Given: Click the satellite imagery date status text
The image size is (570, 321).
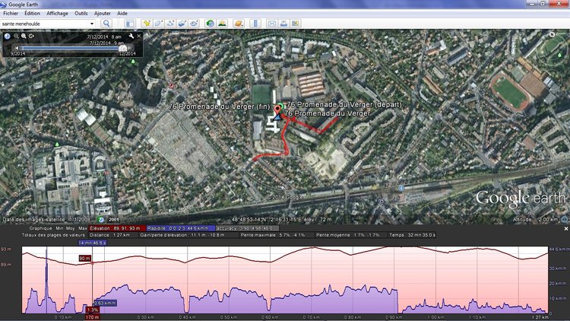Looking at the screenshot, I should (x=46, y=220).
